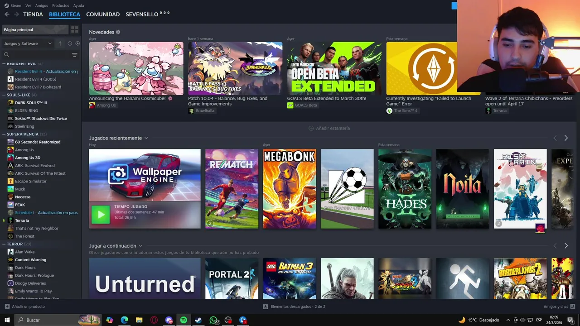Click the Añadir un producto plus icon
Viewport: 580px width, 326px height.
pyautogui.click(x=7, y=307)
